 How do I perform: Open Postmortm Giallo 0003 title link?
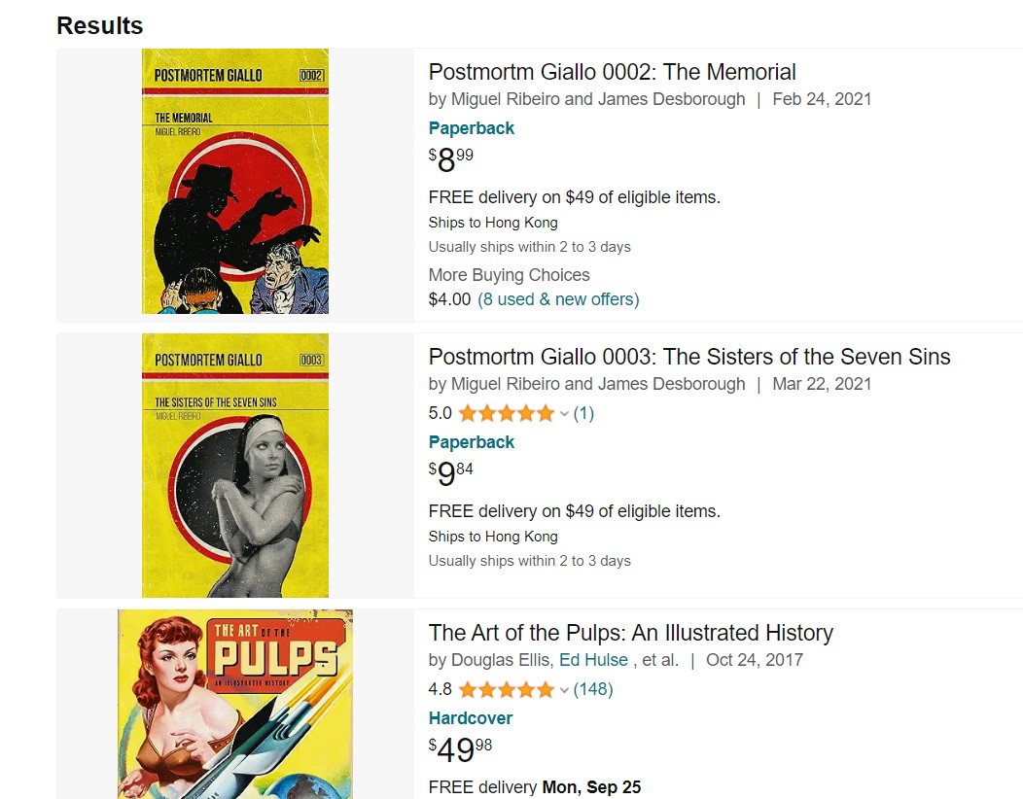688,357
